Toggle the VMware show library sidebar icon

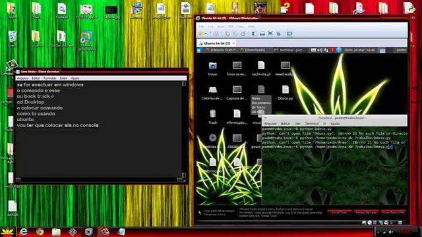coord(255,34)
